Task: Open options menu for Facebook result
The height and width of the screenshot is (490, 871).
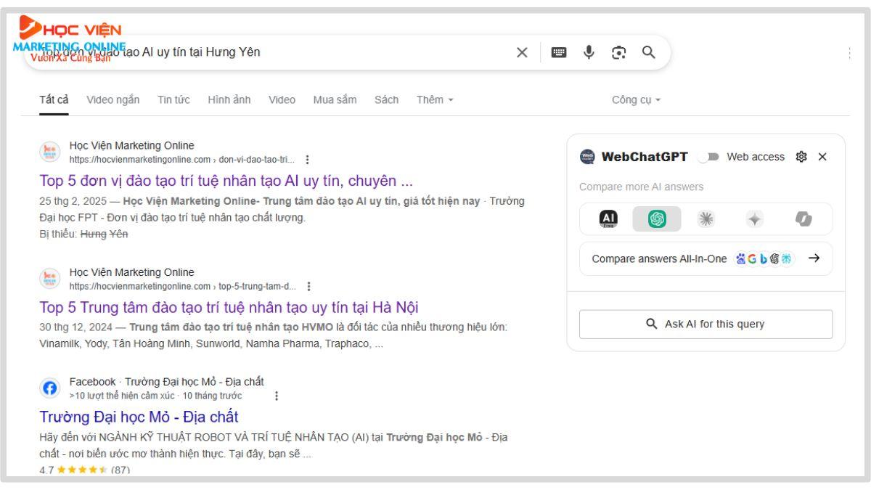Action: tap(277, 396)
